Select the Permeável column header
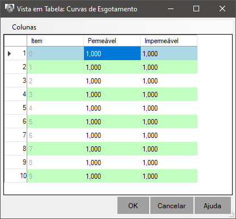 tap(112, 41)
